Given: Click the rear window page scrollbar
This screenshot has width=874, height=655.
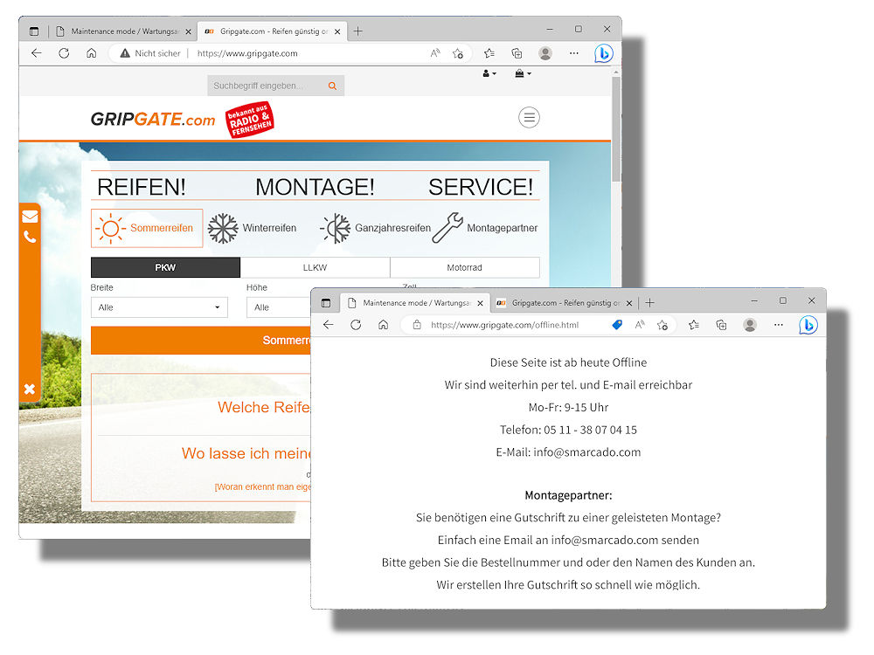Looking at the screenshot, I should click(616, 129).
